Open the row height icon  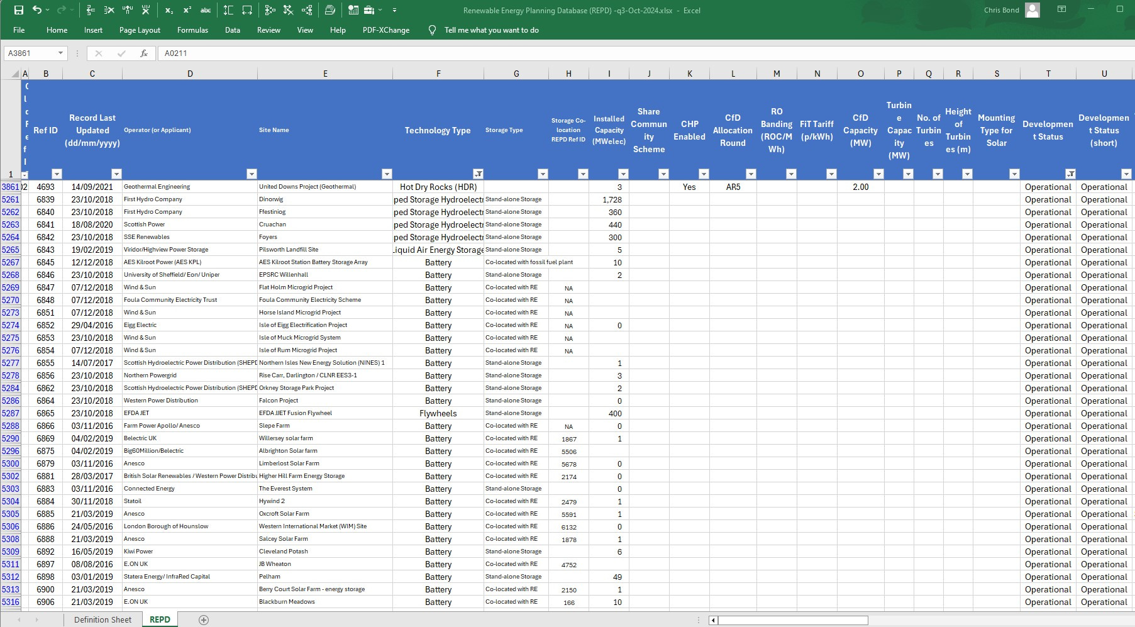tap(228, 10)
